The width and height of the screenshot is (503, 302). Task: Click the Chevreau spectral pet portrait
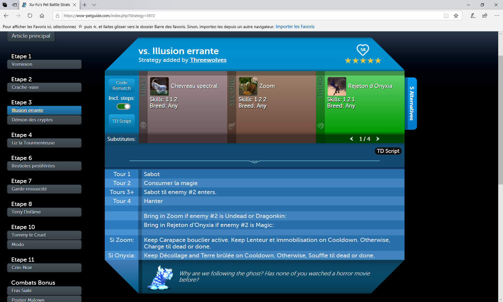coord(159,86)
